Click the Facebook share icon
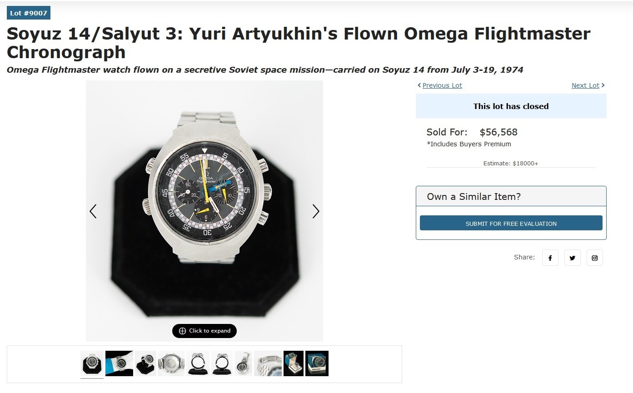Viewport: 633px width, 393px height. pyautogui.click(x=550, y=258)
